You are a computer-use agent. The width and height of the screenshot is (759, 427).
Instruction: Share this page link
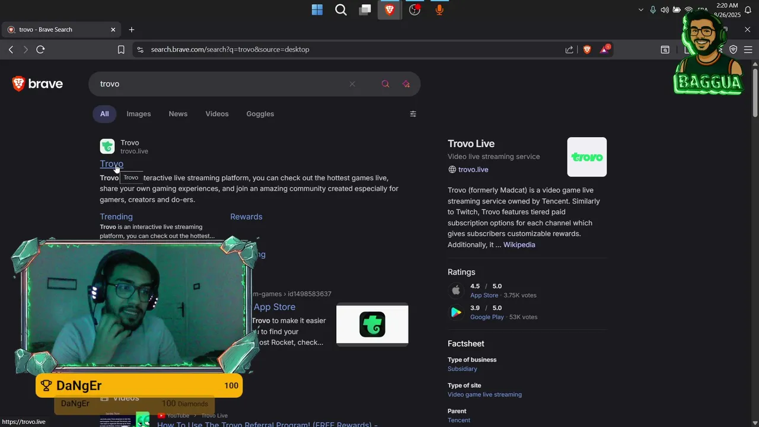pyautogui.click(x=569, y=50)
